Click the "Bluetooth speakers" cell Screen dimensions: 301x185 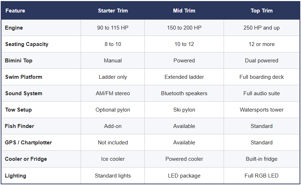pyautogui.click(x=184, y=93)
